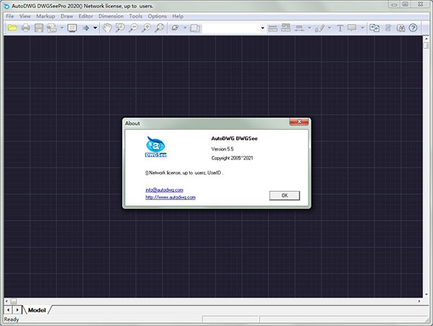
Task: Click the compare drawings icon
Action: pos(375,28)
